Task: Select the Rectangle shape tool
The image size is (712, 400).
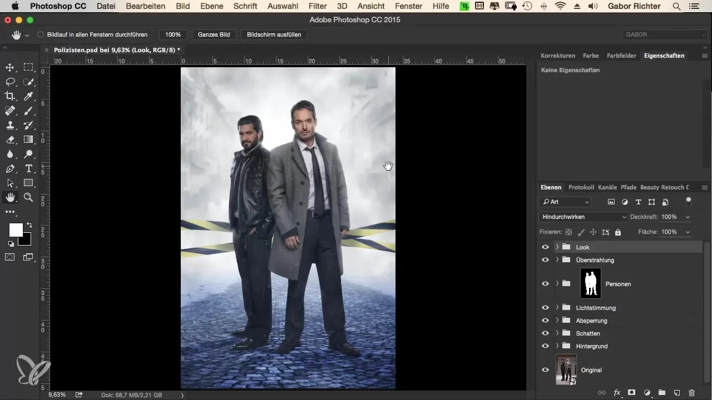Action: click(28, 183)
